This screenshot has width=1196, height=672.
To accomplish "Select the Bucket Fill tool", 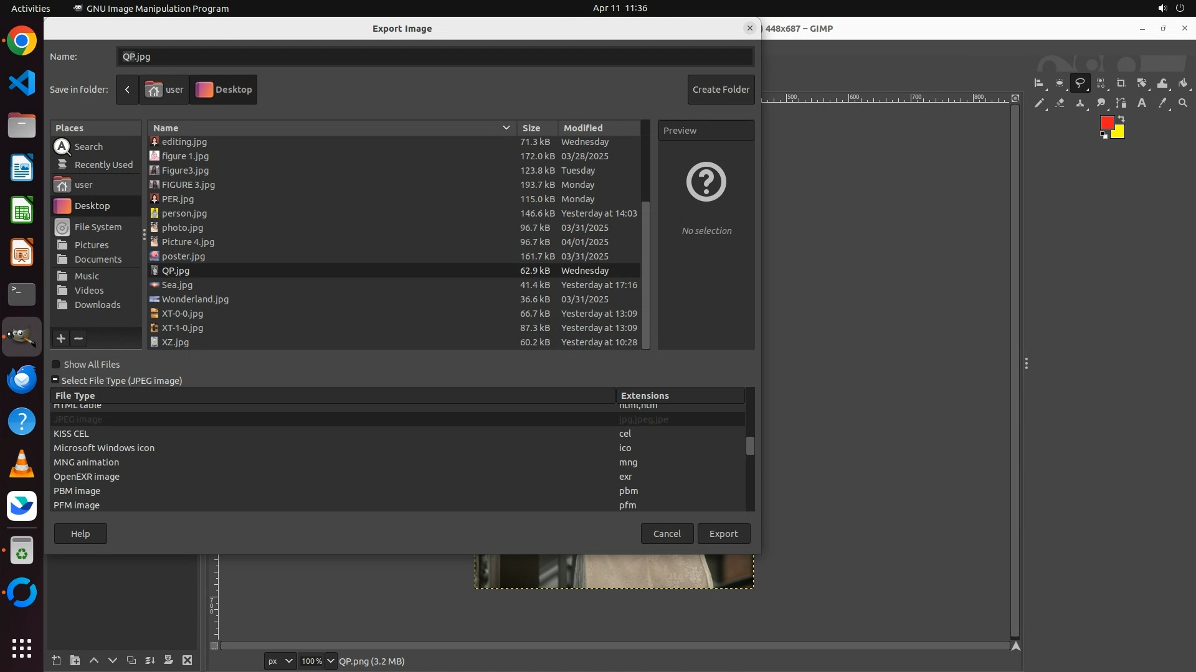I will click(x=1183, y=83).
